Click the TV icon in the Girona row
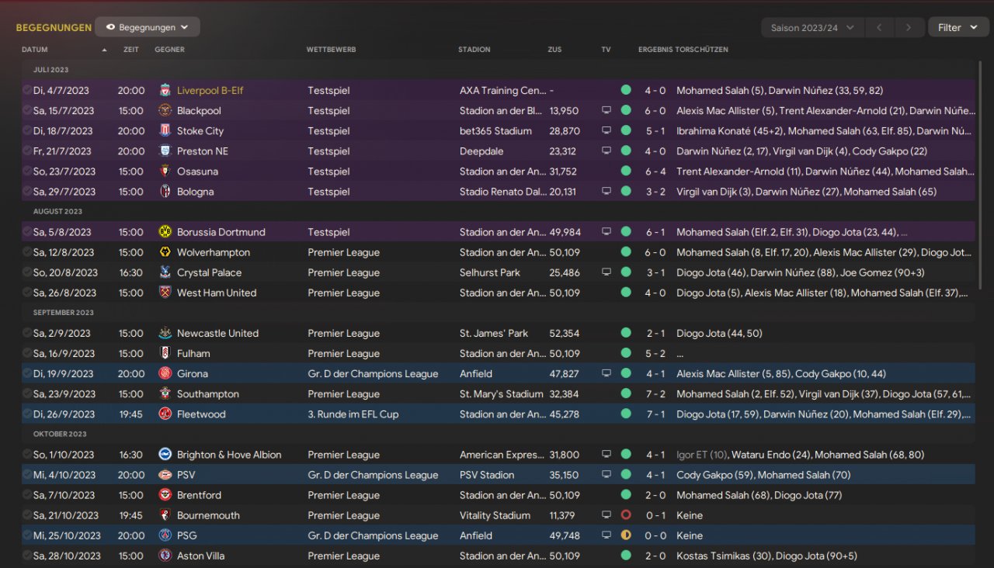Viewport: 994px width, 568px height. [x=606, y=373]
